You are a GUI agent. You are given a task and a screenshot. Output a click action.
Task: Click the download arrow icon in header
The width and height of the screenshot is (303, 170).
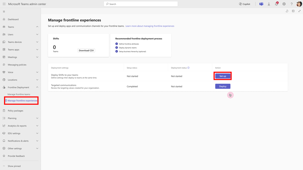[269, 4]
